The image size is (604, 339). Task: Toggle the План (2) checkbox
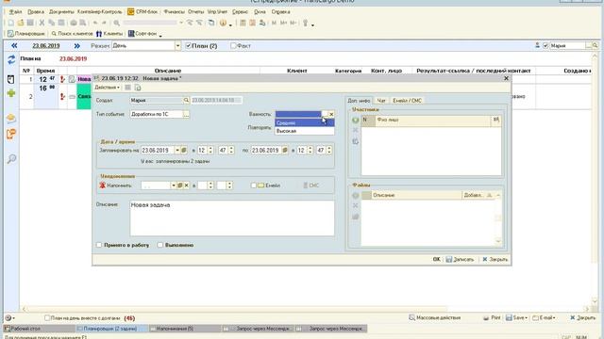(x=189, y=46)
